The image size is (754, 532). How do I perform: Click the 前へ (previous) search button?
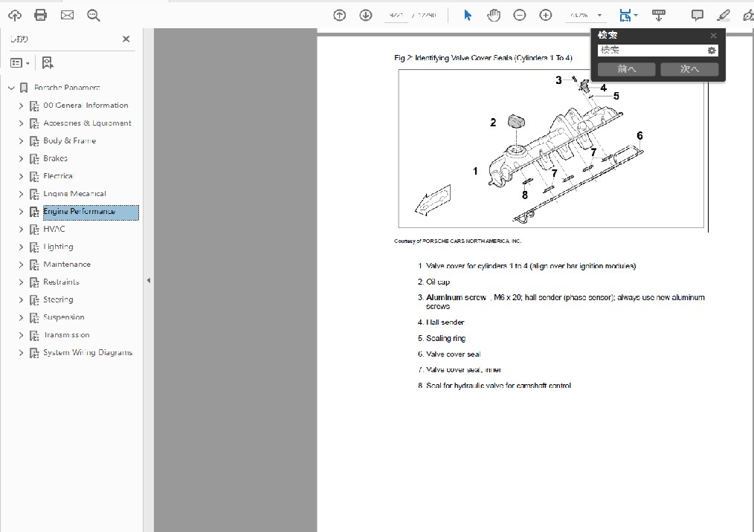click(626, 69)
